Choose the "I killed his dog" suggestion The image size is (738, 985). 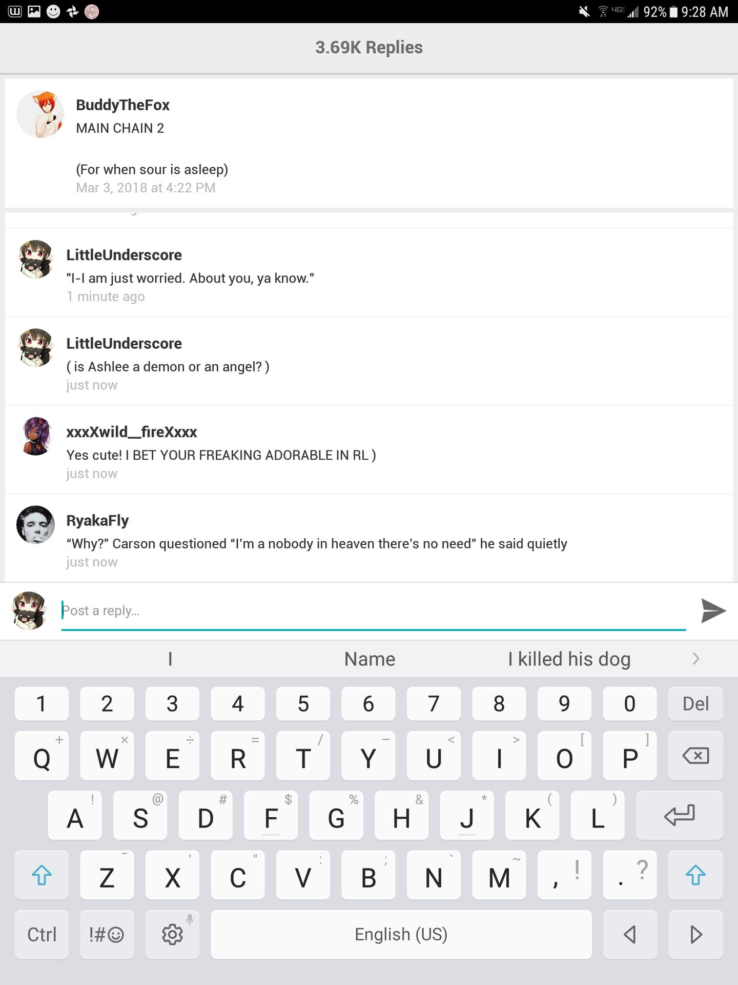point(569,659)
